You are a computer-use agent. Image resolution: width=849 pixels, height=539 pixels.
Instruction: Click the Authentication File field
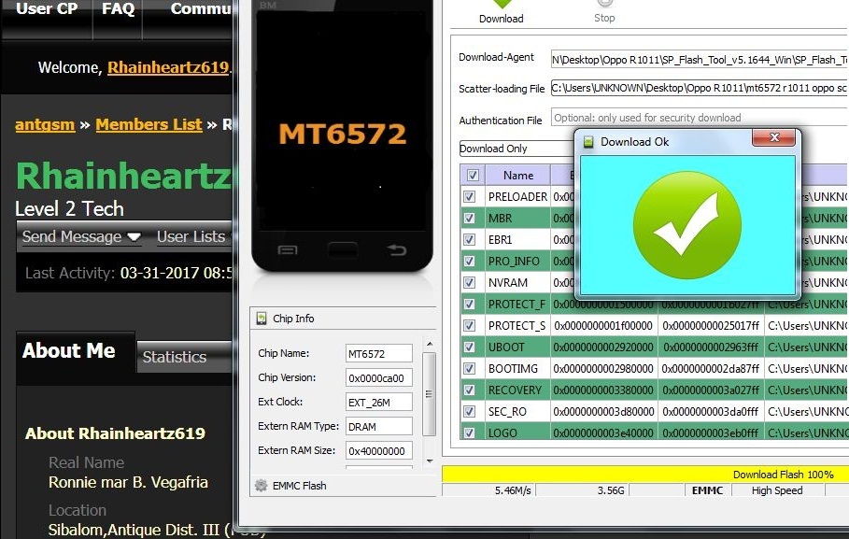[699, 118]
